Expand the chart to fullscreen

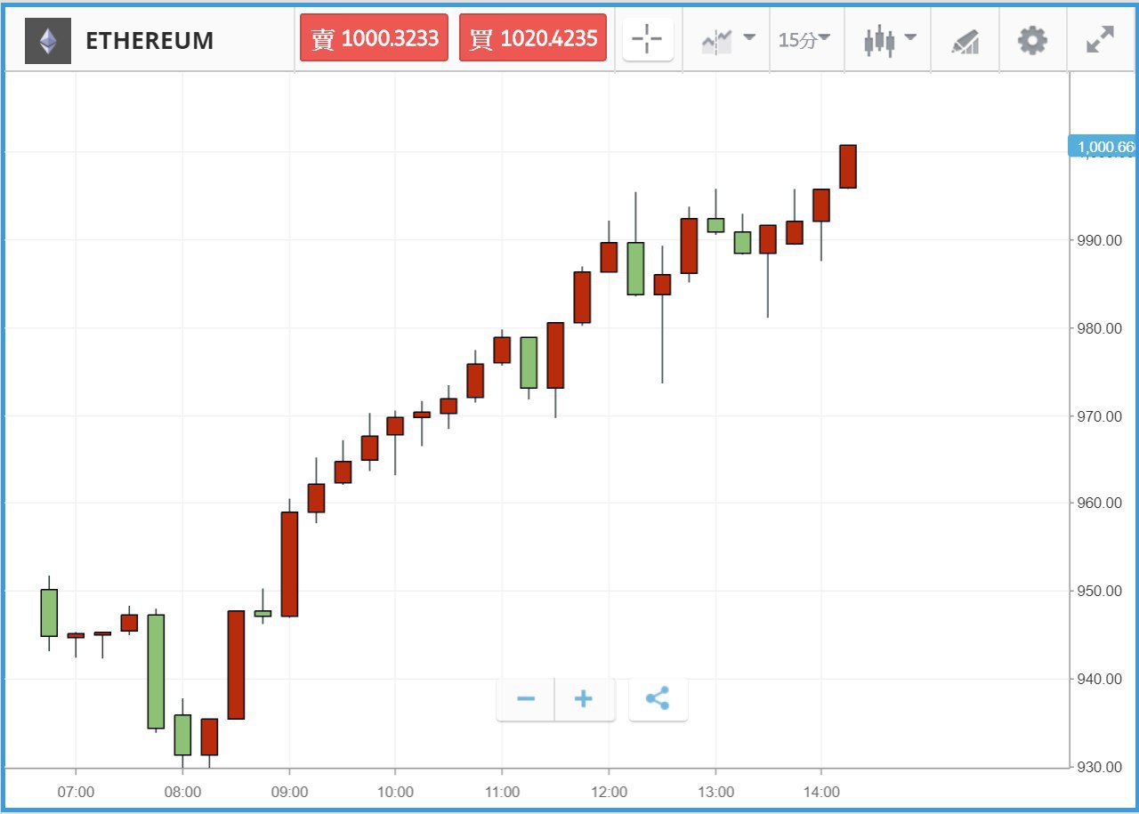pyautogui.click(x=1101, y=39)
